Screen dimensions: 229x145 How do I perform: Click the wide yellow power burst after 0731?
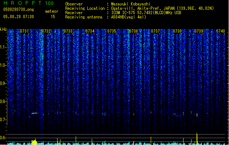tap(34, 142)
